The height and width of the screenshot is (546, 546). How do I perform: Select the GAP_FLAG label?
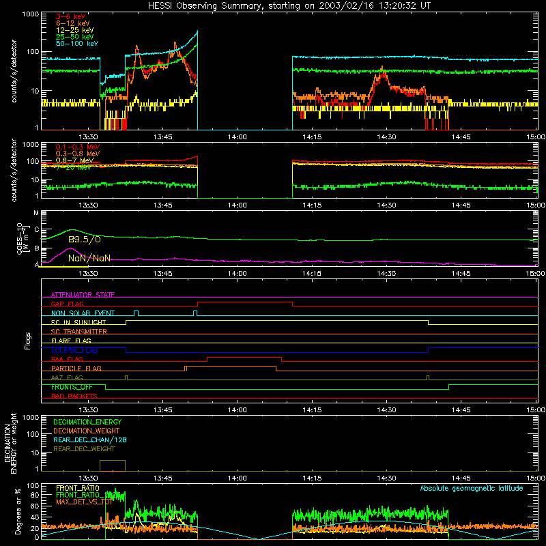coord(68,304)
